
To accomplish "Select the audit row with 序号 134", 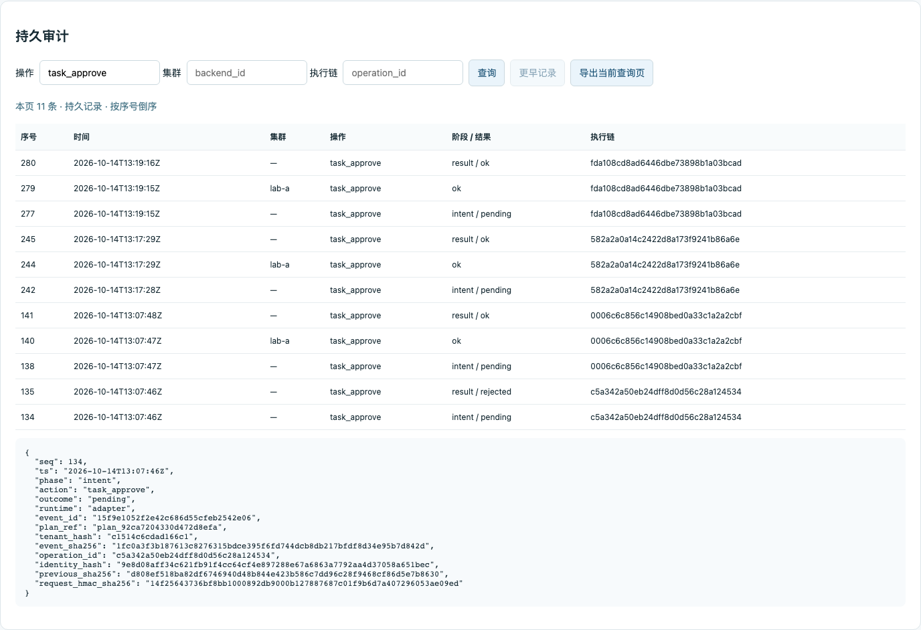I will [460, 417].
